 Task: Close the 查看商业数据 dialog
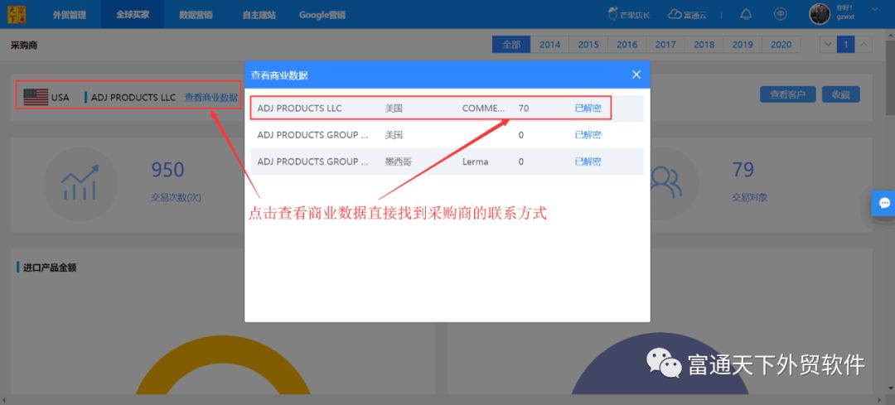pyautogui.click(x=636, y=75)
